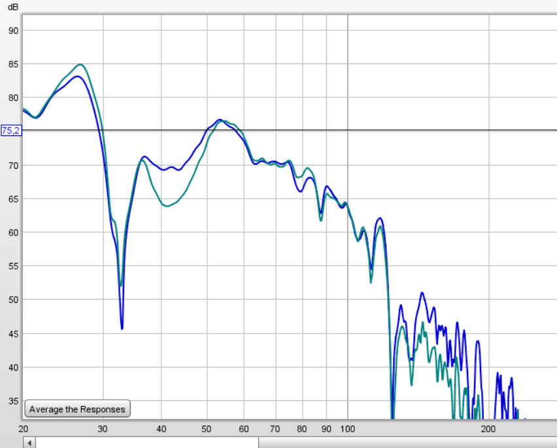Click the 50 frequency axis label

pyautogui.click(x=207, y=429)
